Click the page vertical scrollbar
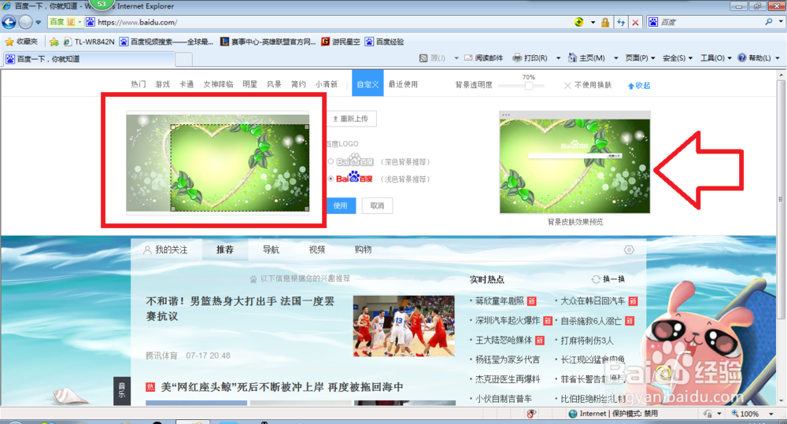The height and width of the screenshot is (424, 787). [x=781, y=200]
